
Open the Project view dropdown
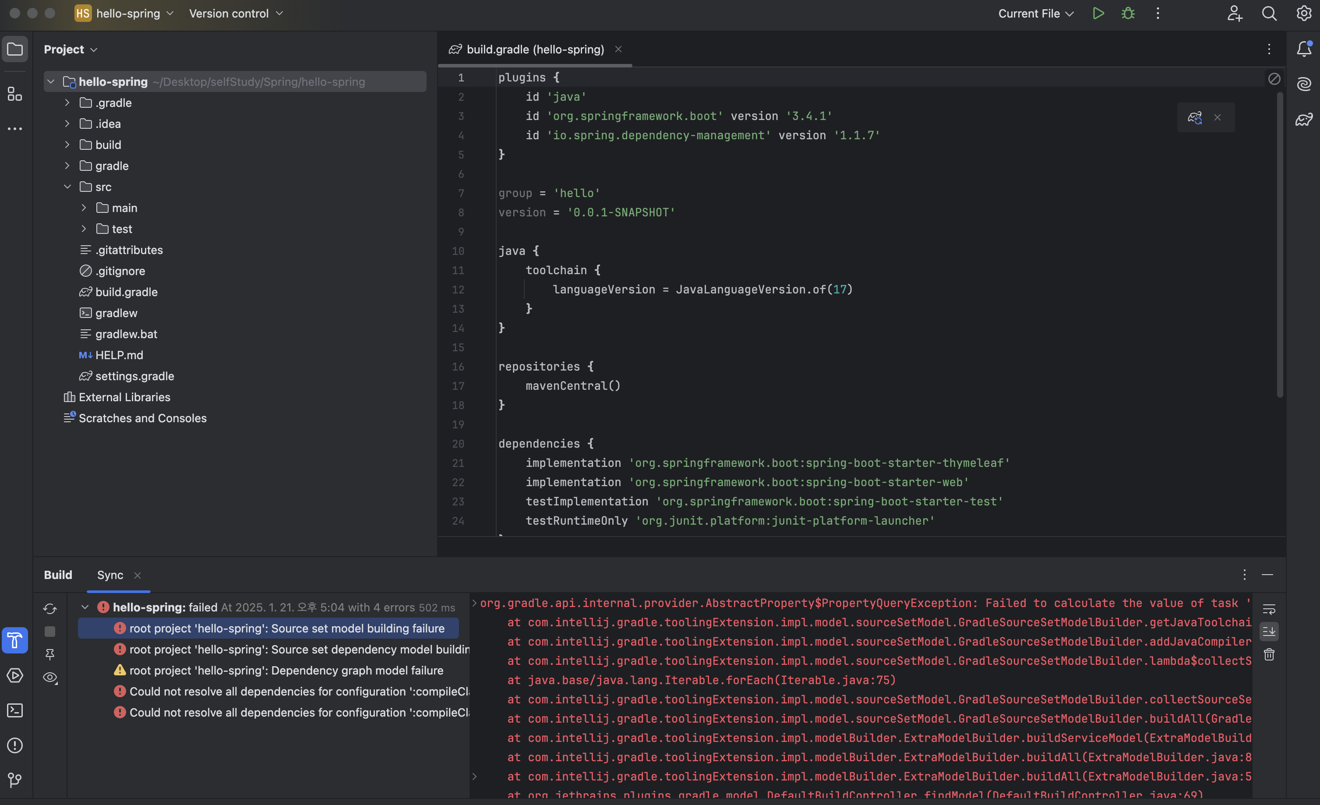(x=71, y=49)
